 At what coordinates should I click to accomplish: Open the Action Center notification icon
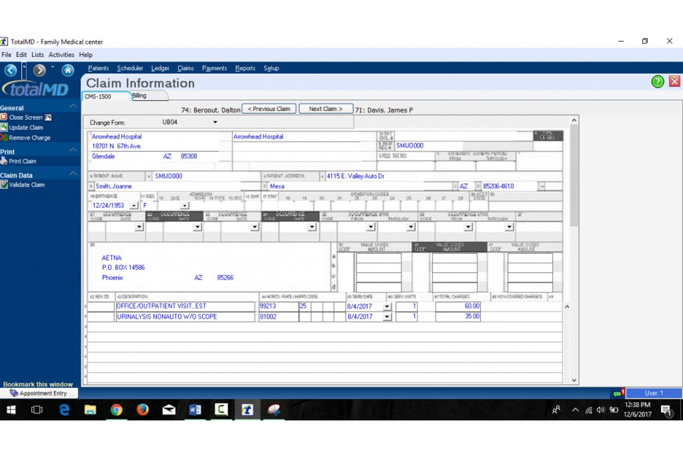click(x=666, y=410)
